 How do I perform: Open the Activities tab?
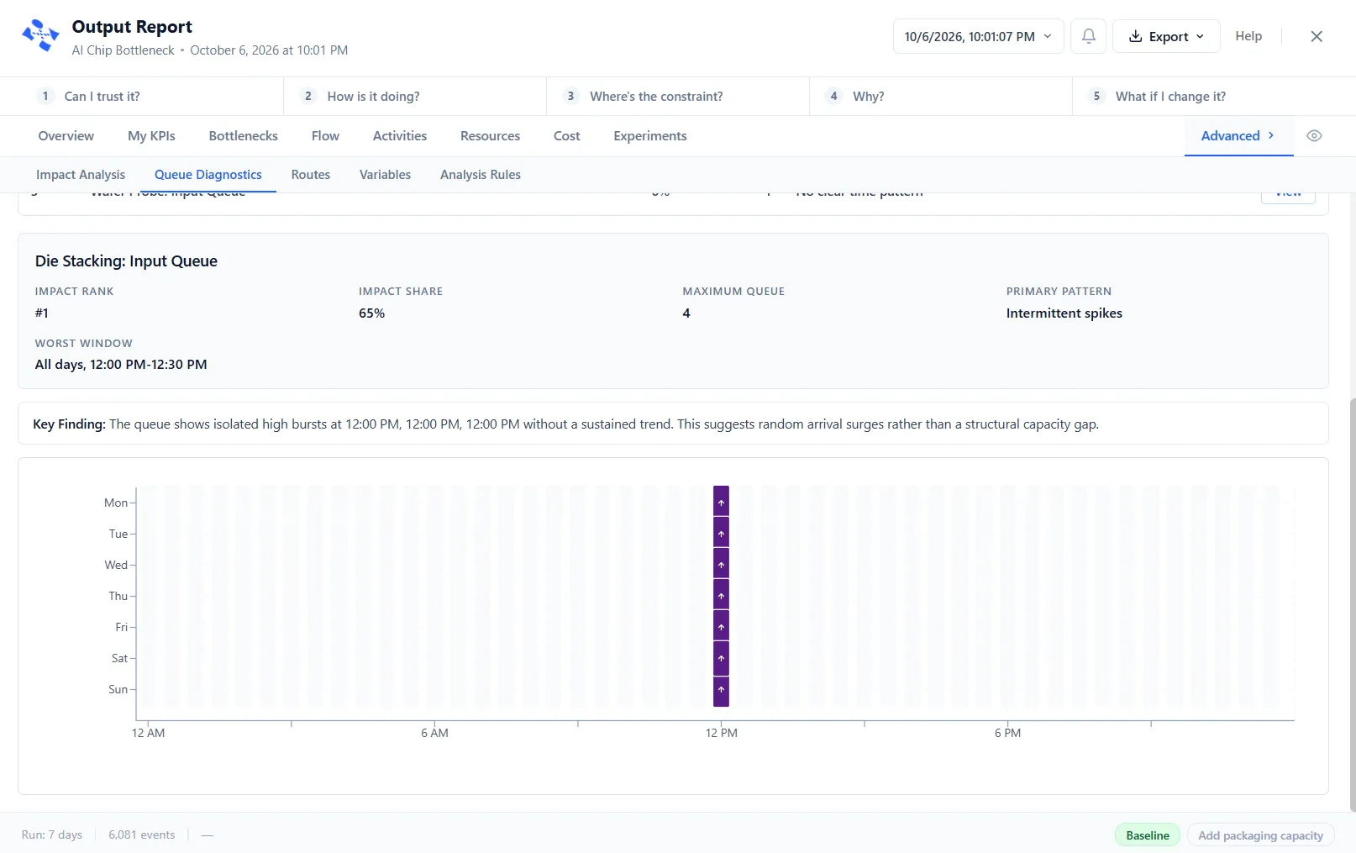[400, 136]
